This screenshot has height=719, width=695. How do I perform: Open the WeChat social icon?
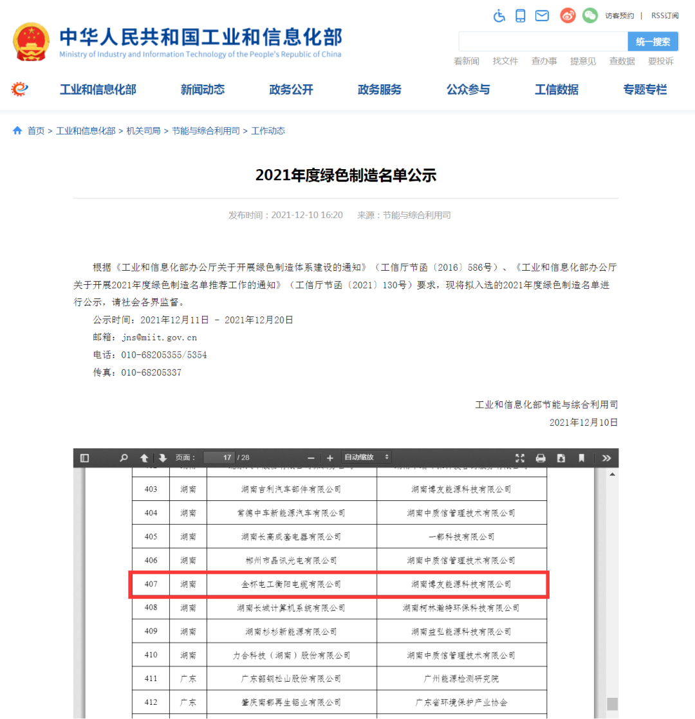pyautogui.click(x=589, y=15)
